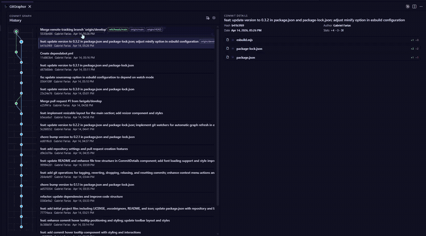Select commit 'feat: implement resizable layout'
Viewport: 426px width, 236px height.
point(126,115)
